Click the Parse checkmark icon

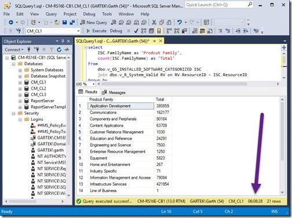[x=136, y=31]
